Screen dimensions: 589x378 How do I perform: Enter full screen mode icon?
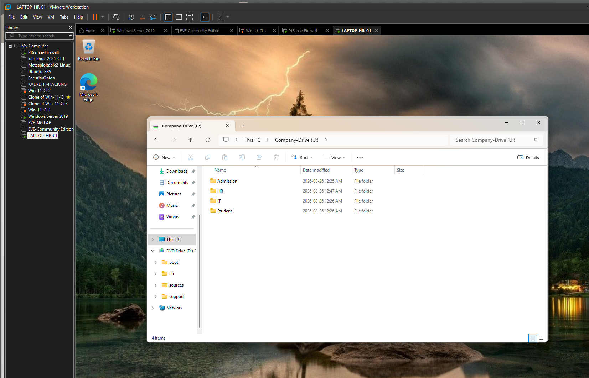(190, 17)
